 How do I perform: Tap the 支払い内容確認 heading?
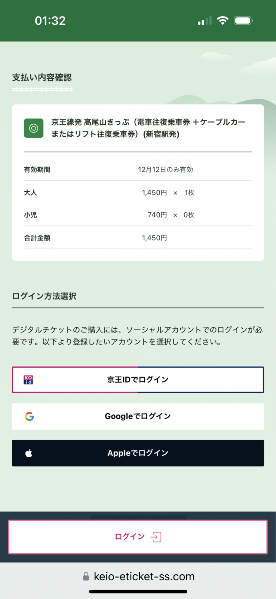point(42,77)
